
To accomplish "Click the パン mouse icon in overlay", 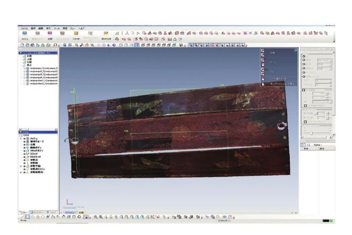I will click(x=263, y=71).
